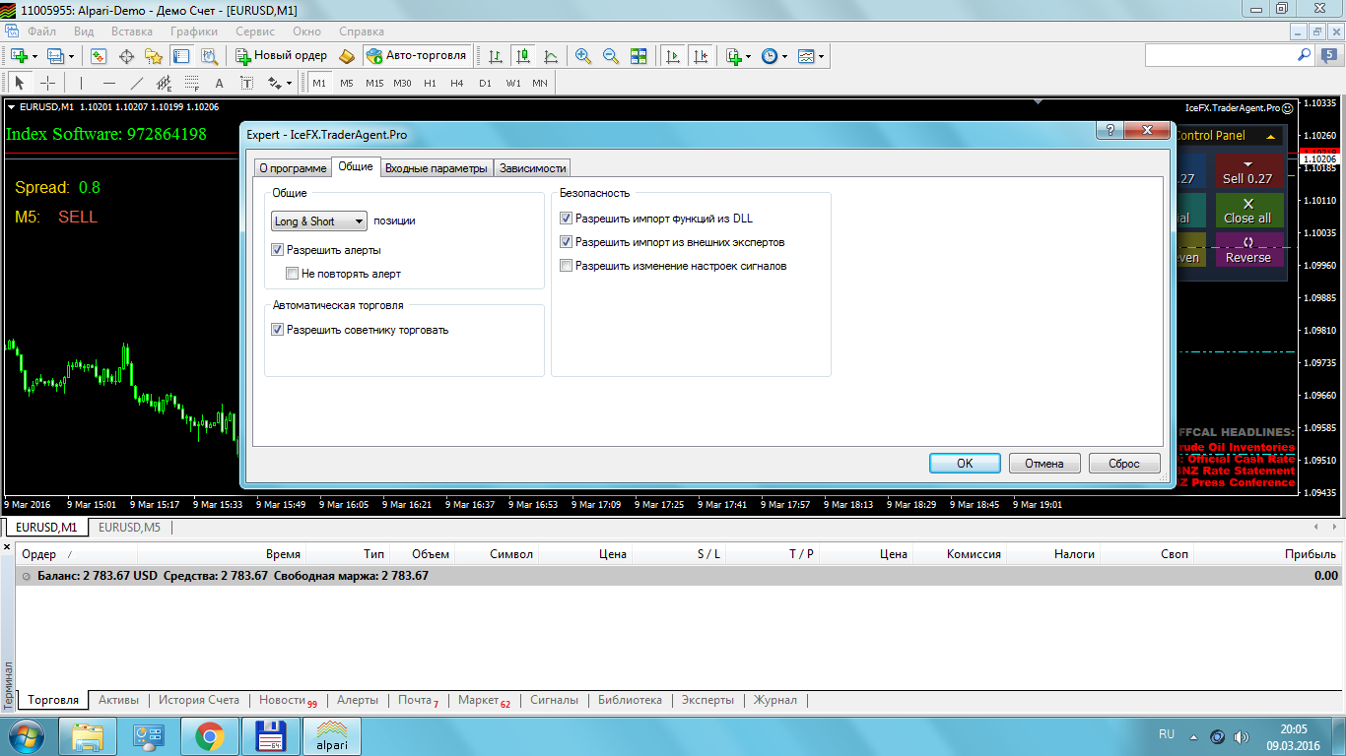
Task: Open the Strategy Tester magnifier icon
Action: (209, 56)
